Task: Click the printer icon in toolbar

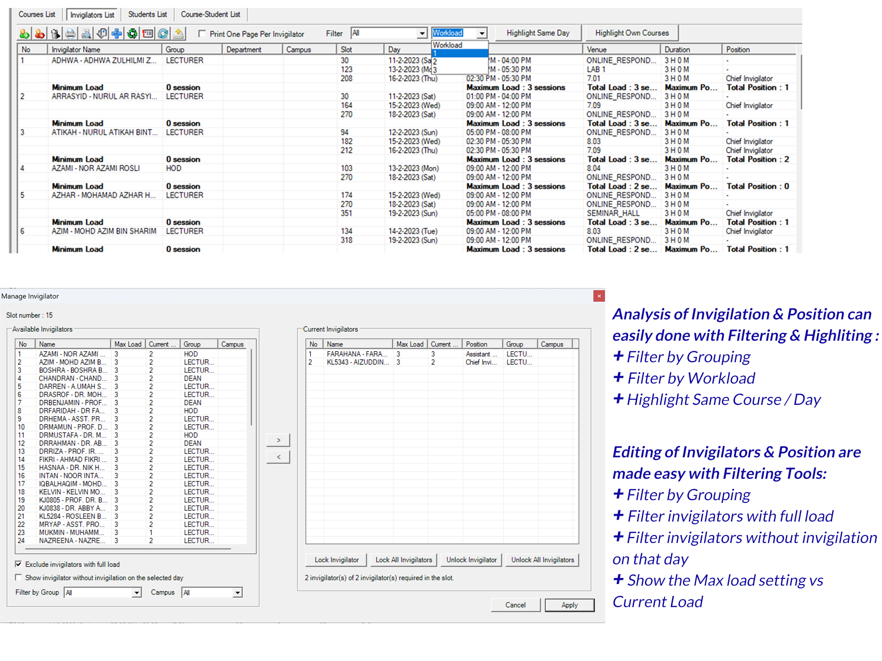Action: click(x=70, y=34)
